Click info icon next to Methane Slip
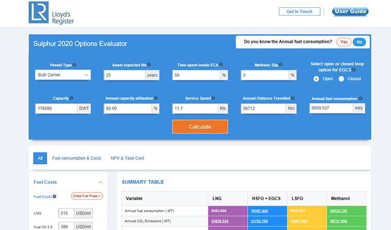Image resolution: width=391 pixels, height=230 pixels. [281, 65]
